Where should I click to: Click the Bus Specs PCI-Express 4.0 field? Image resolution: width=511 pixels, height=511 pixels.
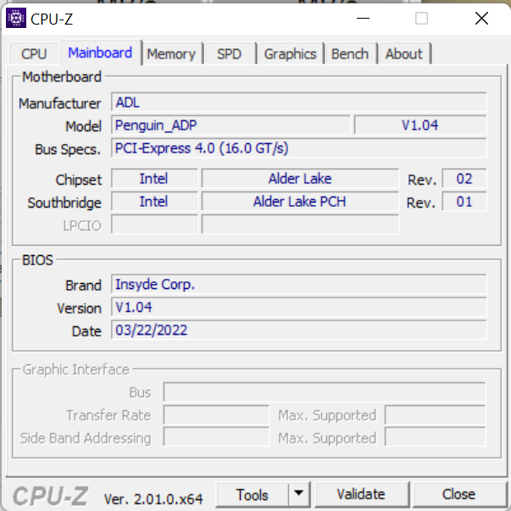point(299,148)
